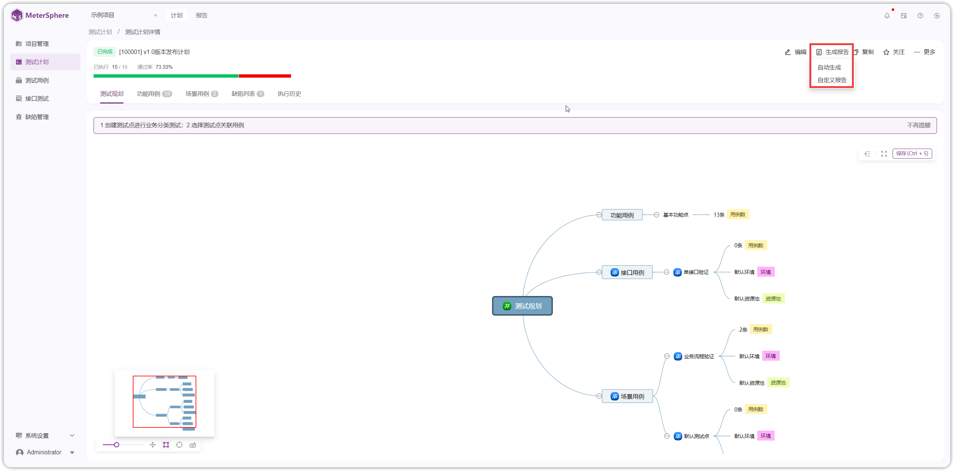
Task: Collapse the 接口用例 node toggle
Action: [x=599, y=272]
